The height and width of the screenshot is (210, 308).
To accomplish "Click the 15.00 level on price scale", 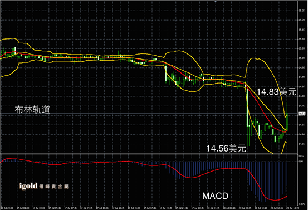I will pos(301,58).
